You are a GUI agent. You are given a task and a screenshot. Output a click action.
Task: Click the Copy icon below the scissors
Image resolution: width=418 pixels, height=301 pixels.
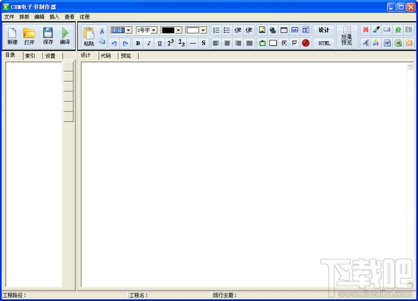(x=102, y=41)
